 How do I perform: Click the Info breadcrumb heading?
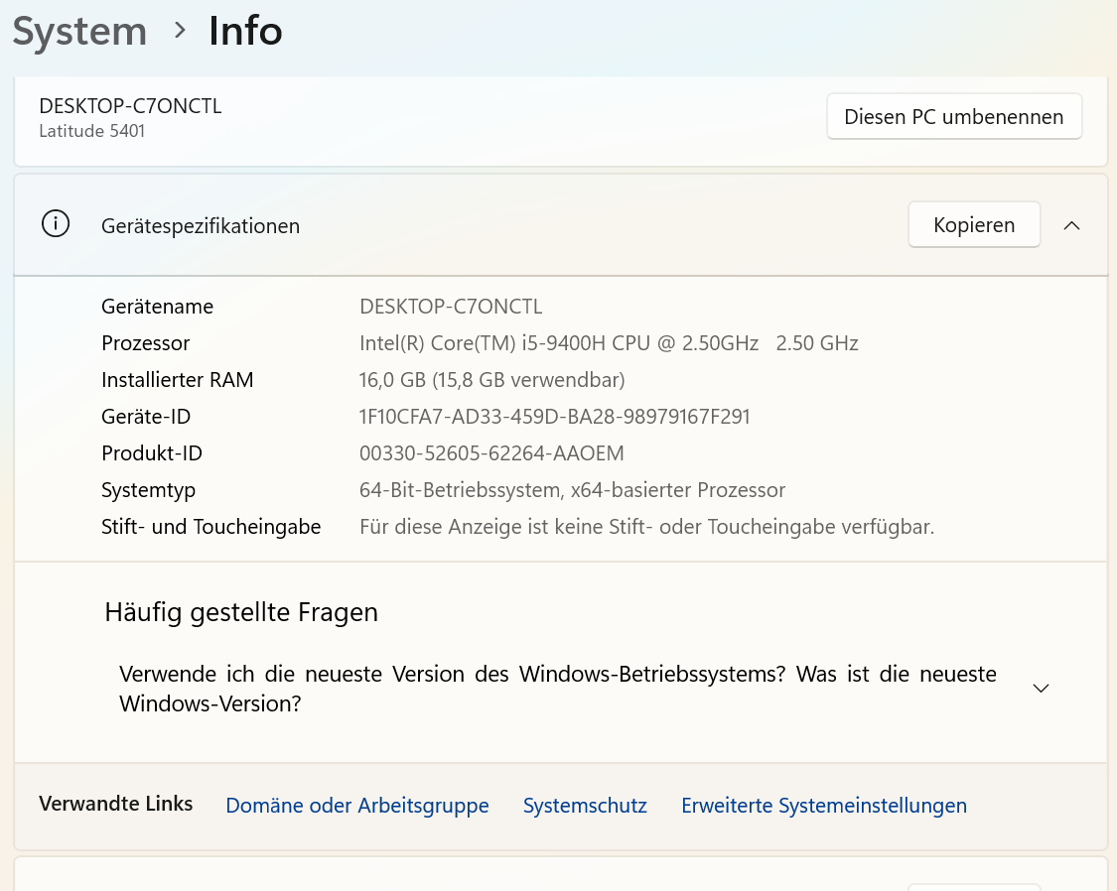(x=245, y=32)
